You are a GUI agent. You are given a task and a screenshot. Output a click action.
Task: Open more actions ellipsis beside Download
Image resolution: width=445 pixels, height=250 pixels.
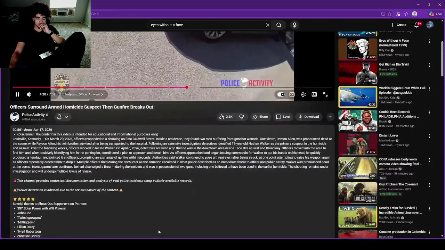coord(330,117)
